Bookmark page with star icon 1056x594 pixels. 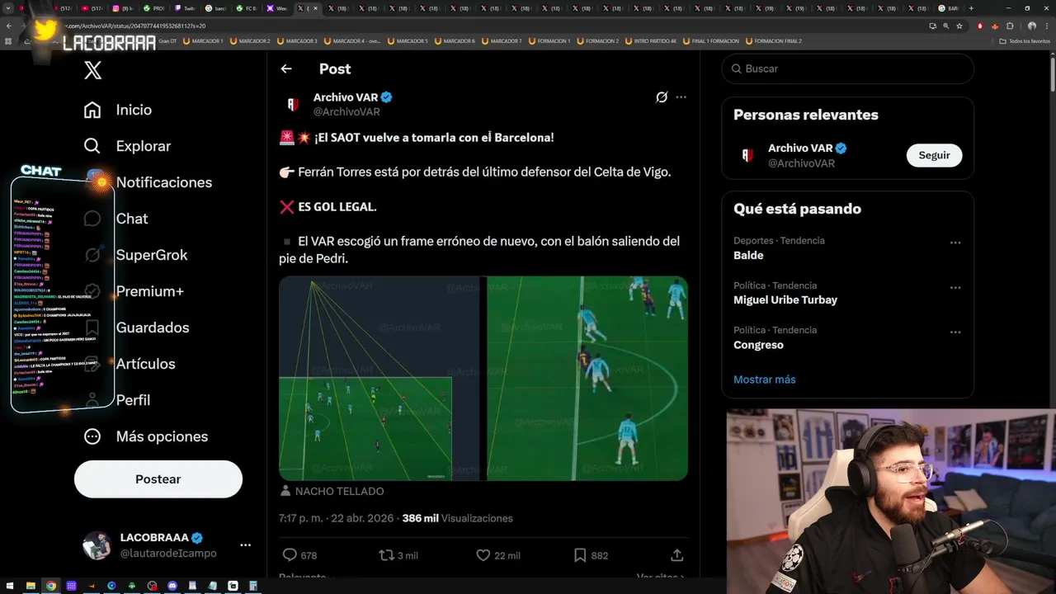pos(959,26)
